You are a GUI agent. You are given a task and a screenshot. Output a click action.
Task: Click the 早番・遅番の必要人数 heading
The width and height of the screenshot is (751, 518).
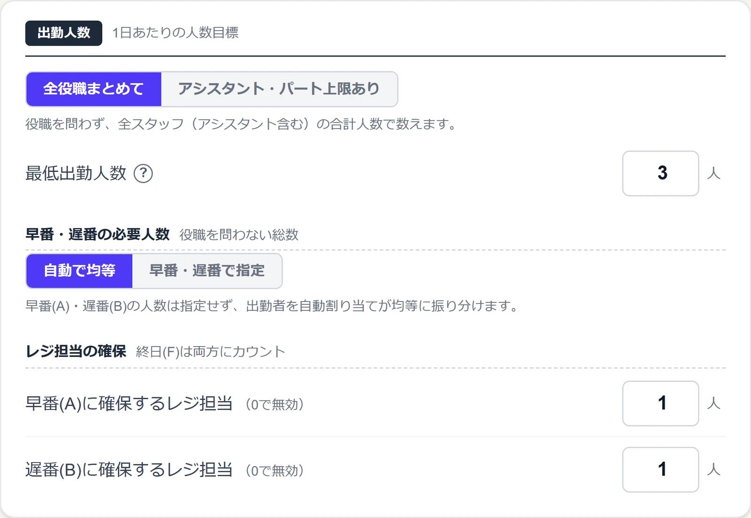pyautogui.click(x=98, y=234)
